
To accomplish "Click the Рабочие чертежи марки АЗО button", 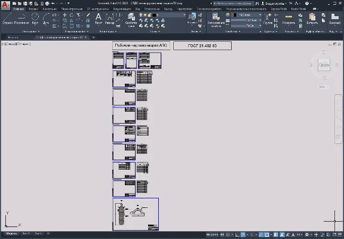I will [x=141, y=45].
